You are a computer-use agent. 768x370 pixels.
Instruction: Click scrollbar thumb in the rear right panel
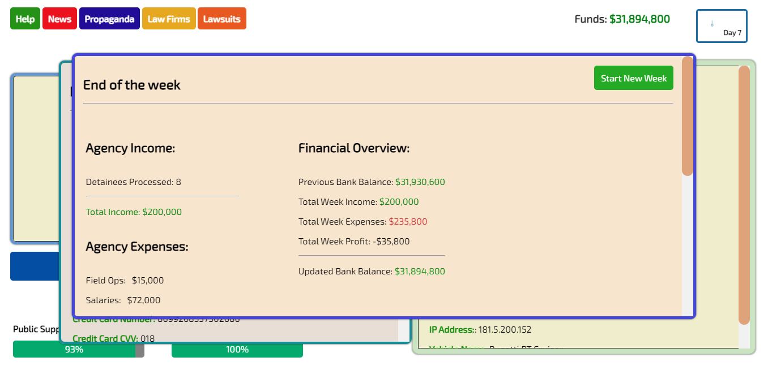click(x=744, y=195)
